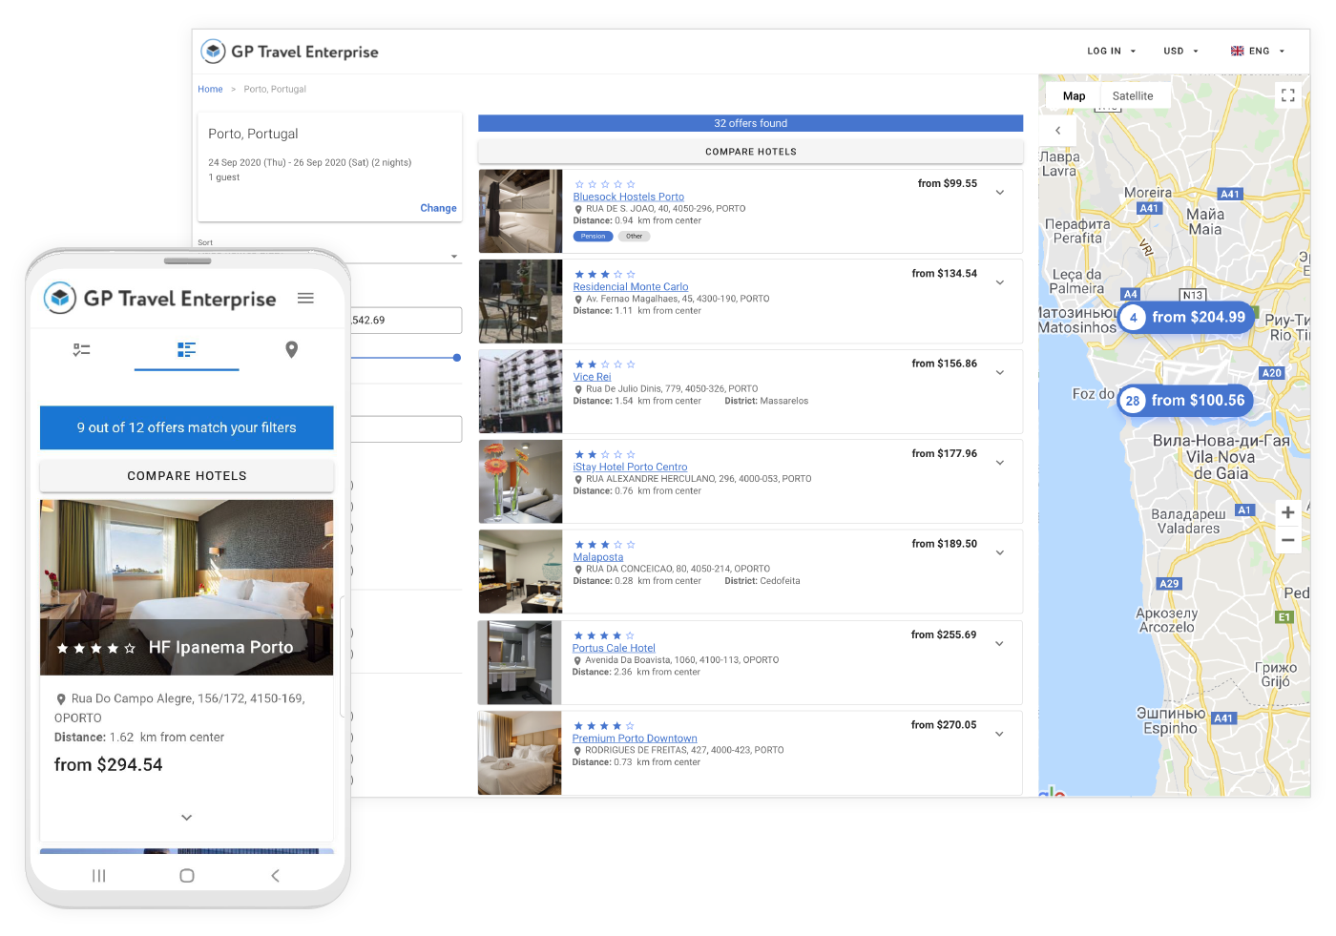The width and height of the screenshot is (1336, 936).
Task: Select the hotel list view tab on phone
Action: pos(186,350)
